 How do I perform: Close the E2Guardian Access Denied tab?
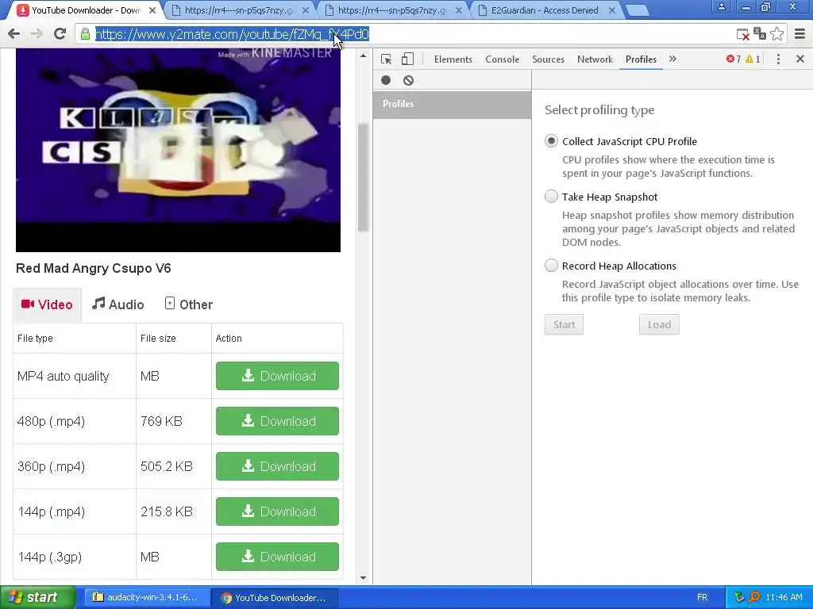612,10
